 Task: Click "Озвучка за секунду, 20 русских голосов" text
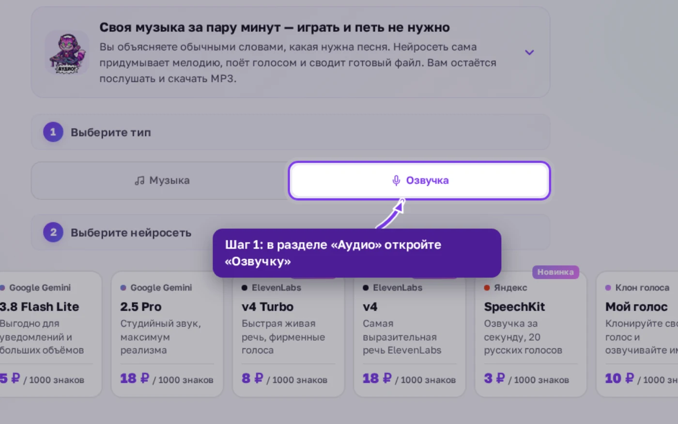click(x=523, y=337)
